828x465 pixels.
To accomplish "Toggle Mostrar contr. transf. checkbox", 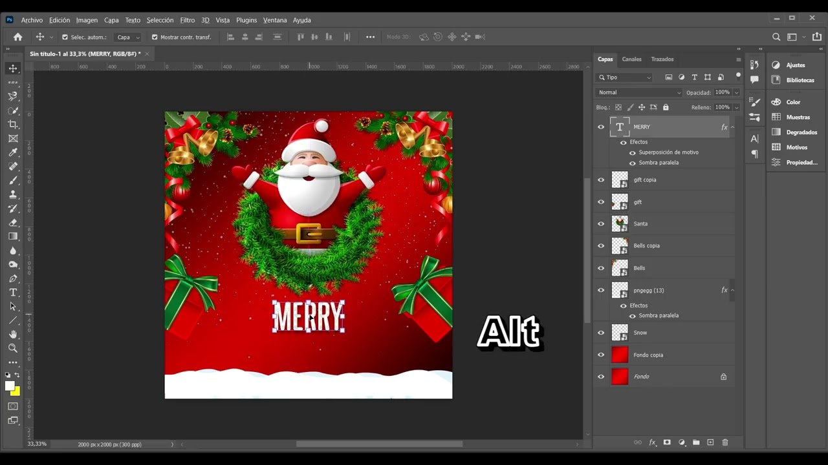I will 155,37.
